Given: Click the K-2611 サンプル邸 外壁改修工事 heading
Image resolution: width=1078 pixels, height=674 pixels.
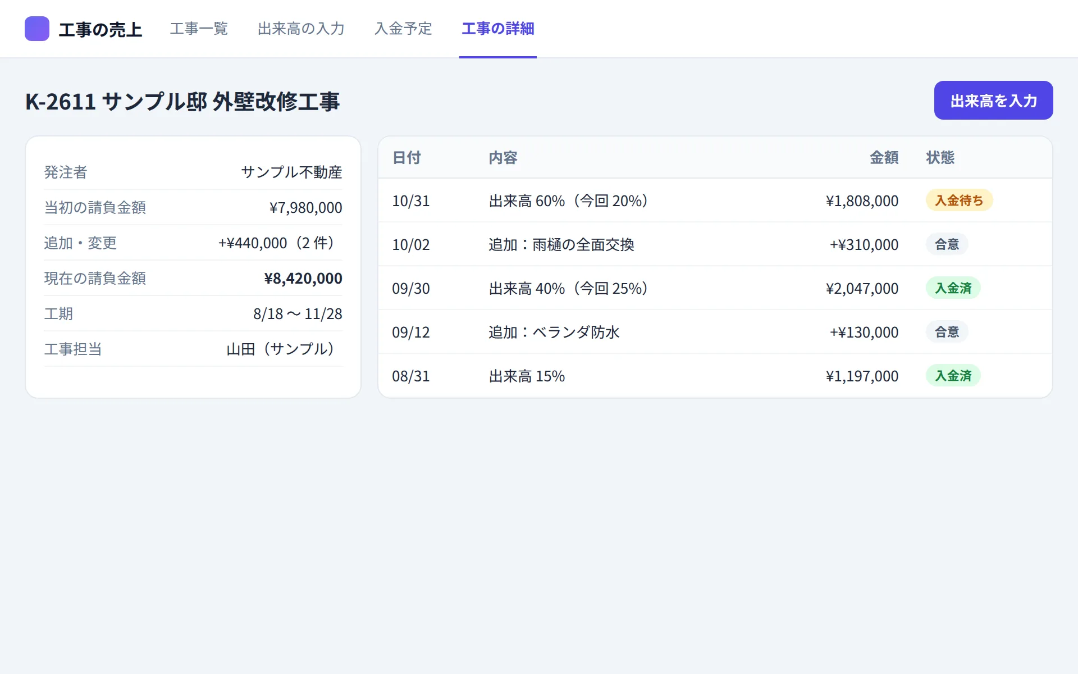Looking at the screenshot, I should tap(182, 102).
